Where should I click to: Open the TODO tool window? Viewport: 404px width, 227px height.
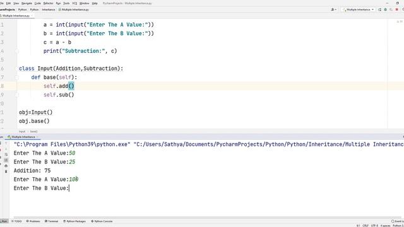pyautogui.click(x=16, y=221)
